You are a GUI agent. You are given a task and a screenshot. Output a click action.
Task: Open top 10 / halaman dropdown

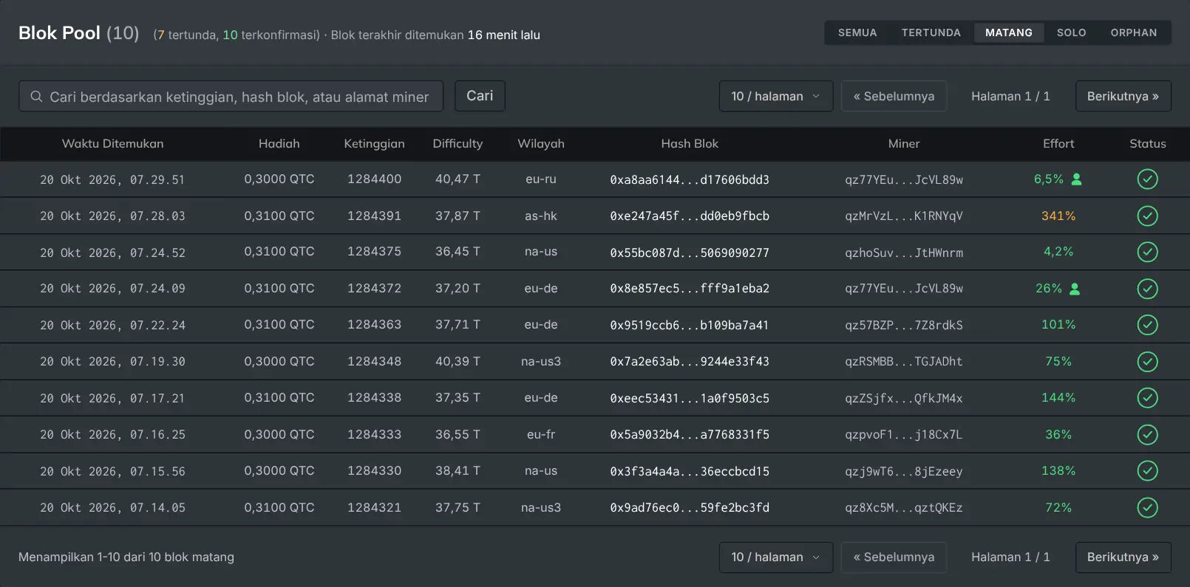point(776,96)
